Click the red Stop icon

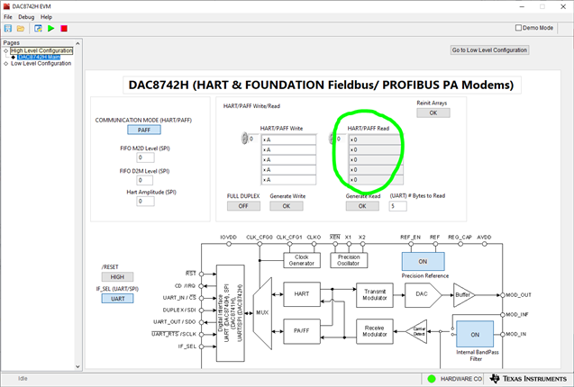(x=64, y=28)
